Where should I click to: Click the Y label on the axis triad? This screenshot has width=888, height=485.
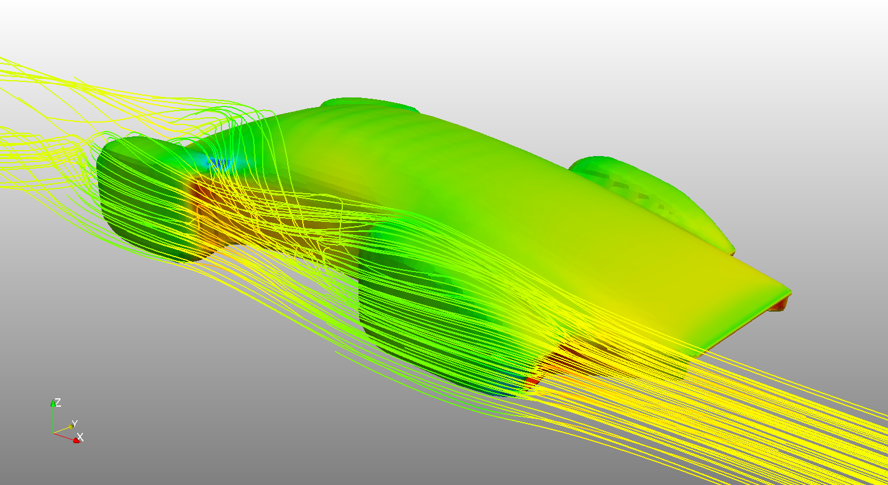pyautogui.click(x=74, y=423)
